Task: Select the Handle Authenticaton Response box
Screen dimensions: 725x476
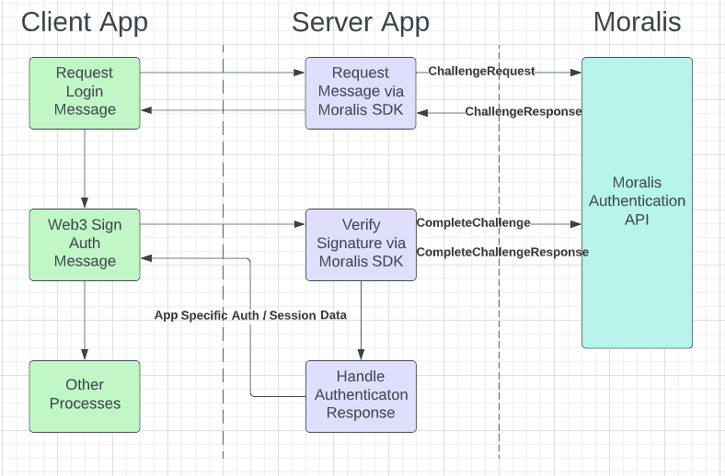Action: click(361, 396)
